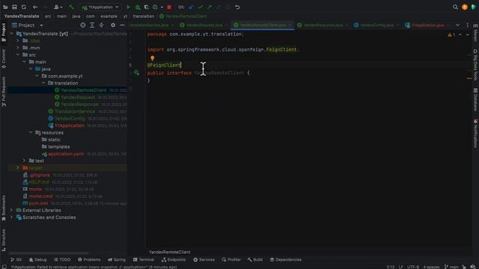Switch to YandexConfig.java editor tab
Screen dimensions: 479x269
376,25
